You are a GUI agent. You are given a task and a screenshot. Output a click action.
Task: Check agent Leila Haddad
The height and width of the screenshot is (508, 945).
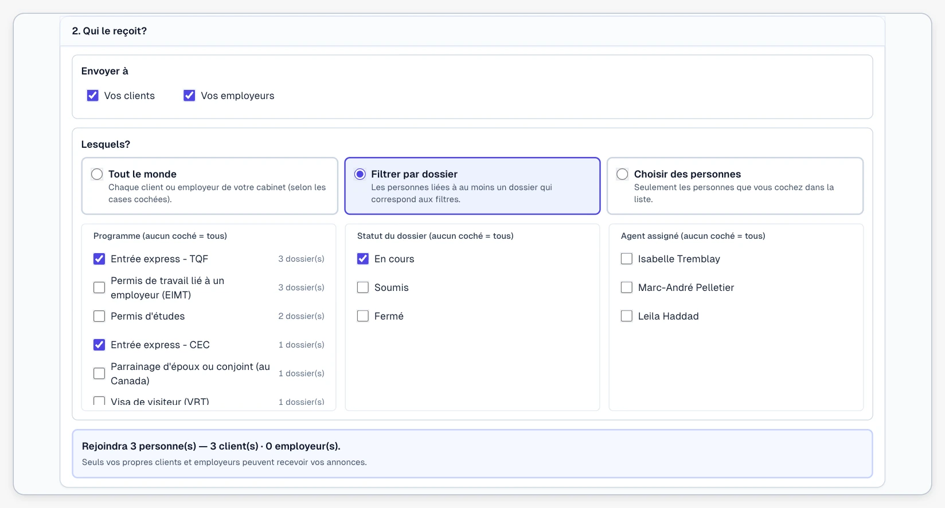(x=627, y=316)
